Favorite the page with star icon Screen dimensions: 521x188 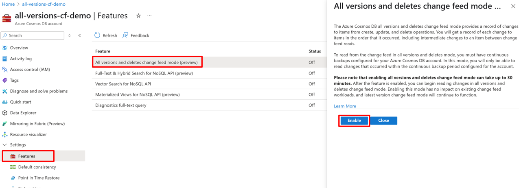[x=138, y=16]
